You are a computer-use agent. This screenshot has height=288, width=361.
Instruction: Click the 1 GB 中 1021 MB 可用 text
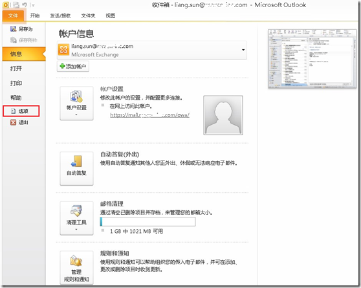tap(137, 231)
